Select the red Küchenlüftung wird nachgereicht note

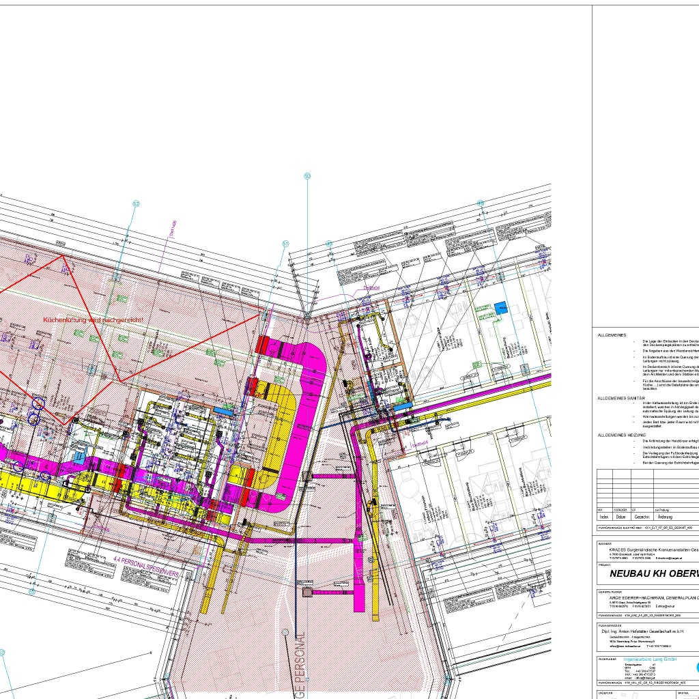pyautogui.click(x=93, y=320)
